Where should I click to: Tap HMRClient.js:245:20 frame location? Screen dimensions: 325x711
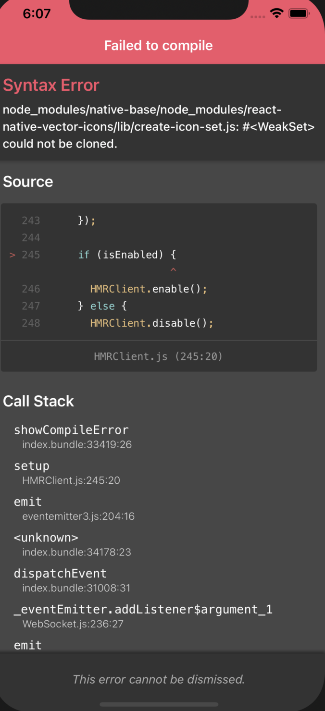(71, 480)
